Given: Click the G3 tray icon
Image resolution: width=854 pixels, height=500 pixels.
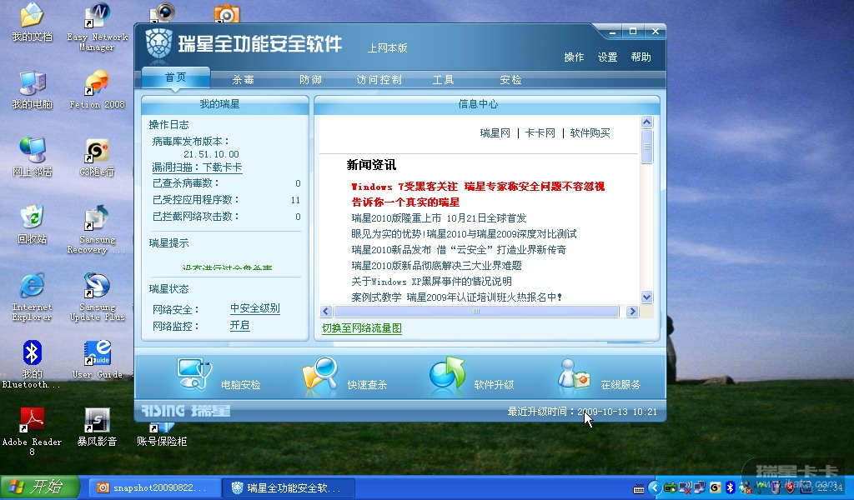Looking at the screenshot, I should tap(715, 487).
